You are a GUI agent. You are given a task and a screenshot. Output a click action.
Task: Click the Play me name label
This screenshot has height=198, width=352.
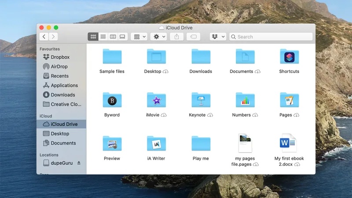[x=201, y=158]
